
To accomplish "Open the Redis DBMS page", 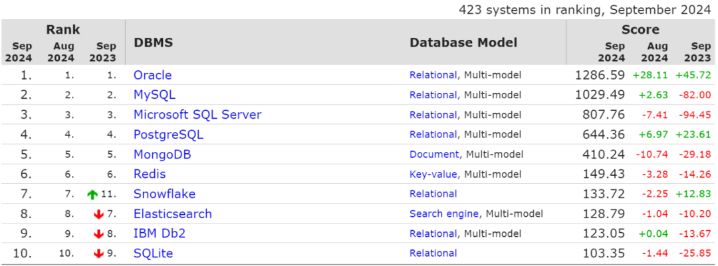I will click(150, 174).
